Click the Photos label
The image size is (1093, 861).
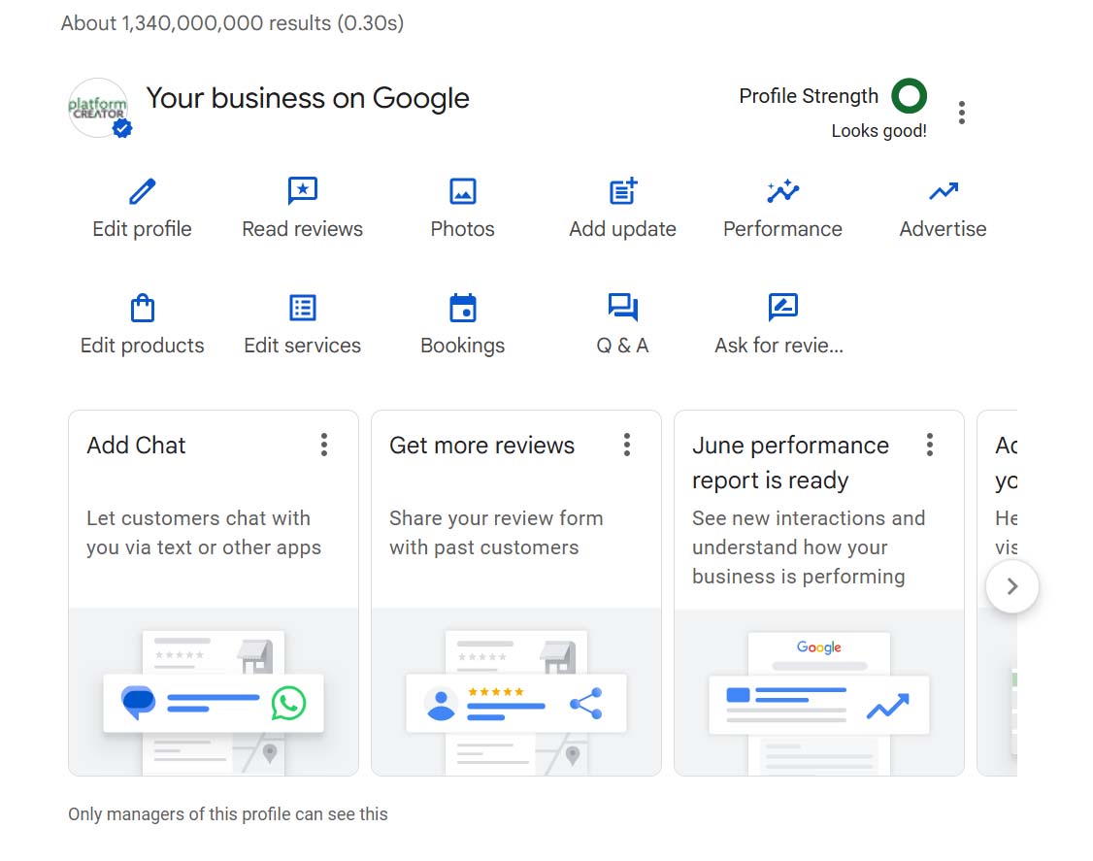tap(463, 229)
